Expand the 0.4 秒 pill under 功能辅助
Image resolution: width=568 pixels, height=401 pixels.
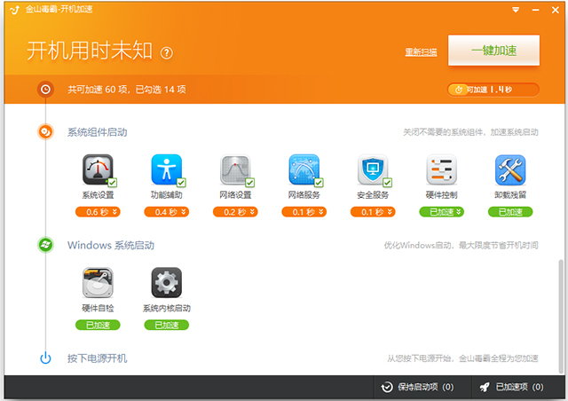tap(166, 212)
